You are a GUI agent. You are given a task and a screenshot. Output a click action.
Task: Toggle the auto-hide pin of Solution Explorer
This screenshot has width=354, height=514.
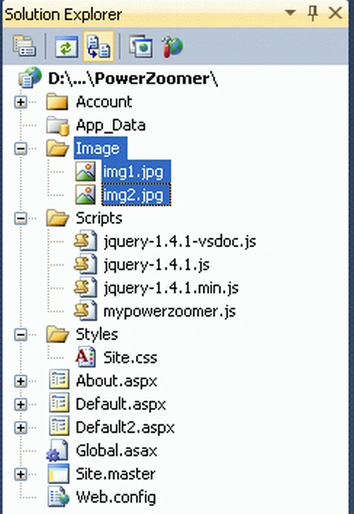point(313,13)
